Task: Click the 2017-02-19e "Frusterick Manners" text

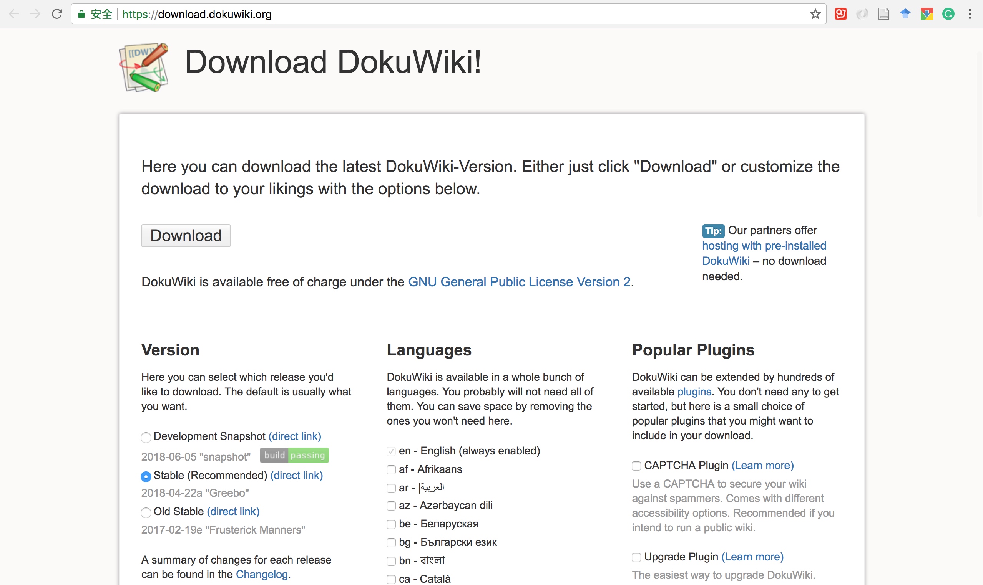Action: (223, 530)
